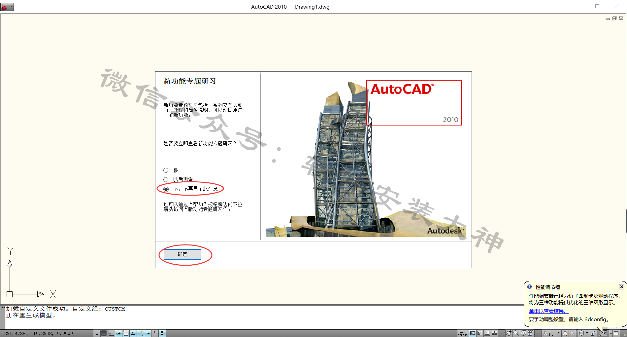Open Quick View Layouts icon
Screen dimensions: 627x337
pyautogui.click(x=487, y=333)
